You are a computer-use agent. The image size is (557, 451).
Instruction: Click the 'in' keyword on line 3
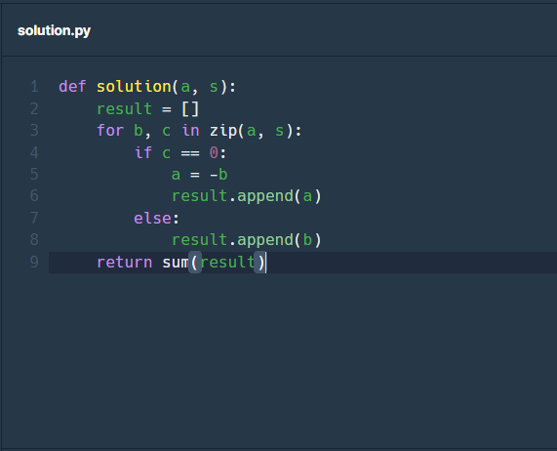pyautogui.click(x=191, y=131)
